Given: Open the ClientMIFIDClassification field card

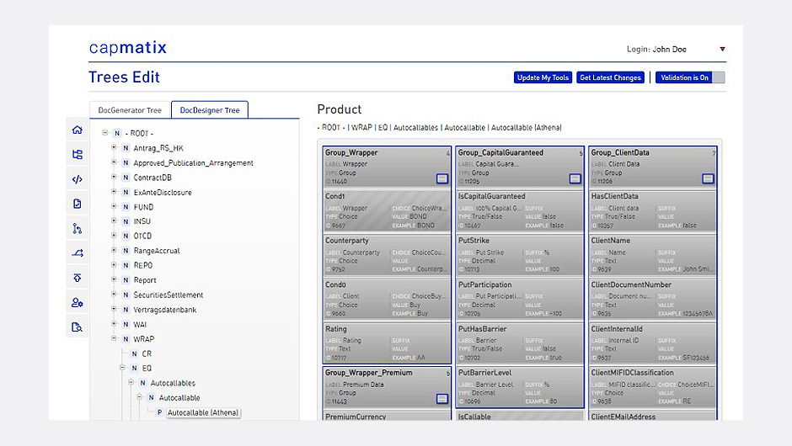Looking at the screenshot, I should 653,387.
